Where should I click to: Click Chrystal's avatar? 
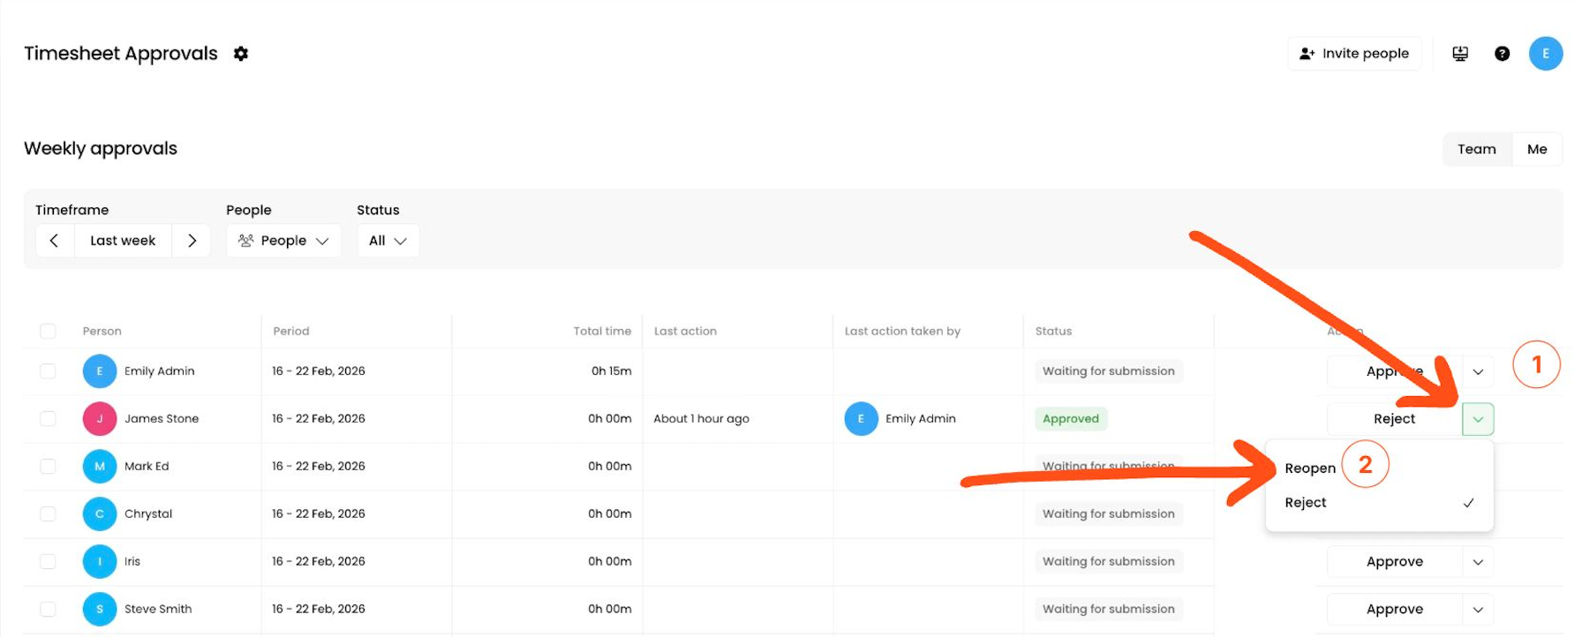click(x=100, y=514)
